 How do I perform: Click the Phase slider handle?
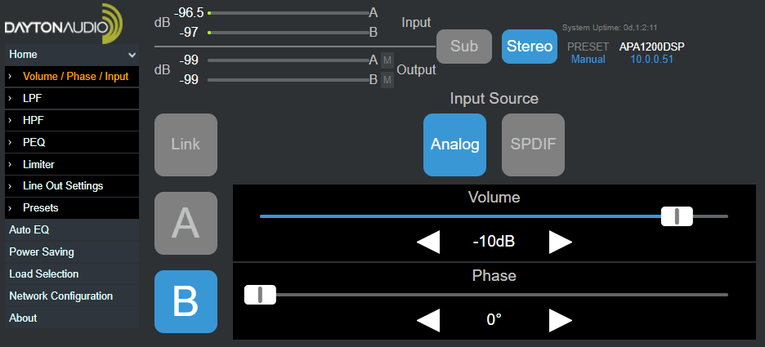(x=260, y=295)
